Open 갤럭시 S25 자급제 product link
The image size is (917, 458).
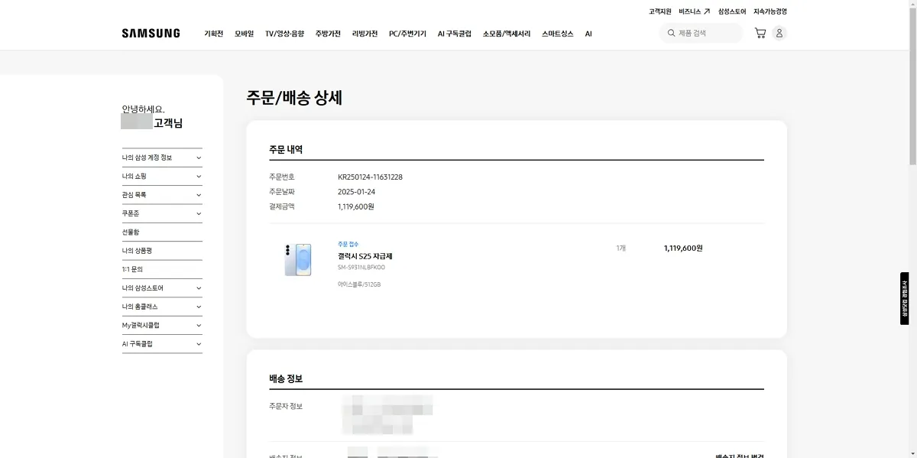pos(365,256)
